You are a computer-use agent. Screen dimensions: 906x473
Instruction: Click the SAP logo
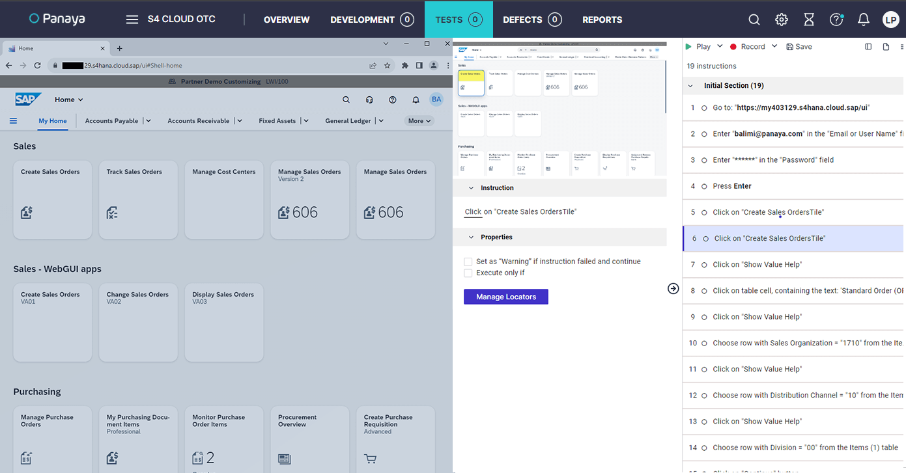tap(28, 100)
